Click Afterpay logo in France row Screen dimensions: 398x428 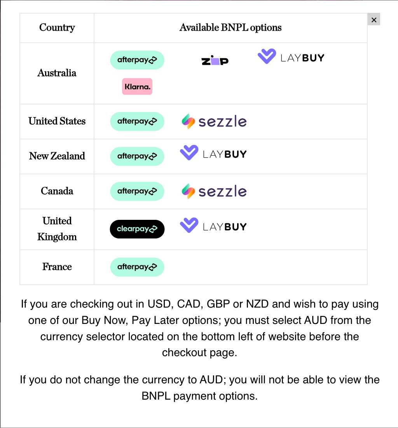point(137,267)
